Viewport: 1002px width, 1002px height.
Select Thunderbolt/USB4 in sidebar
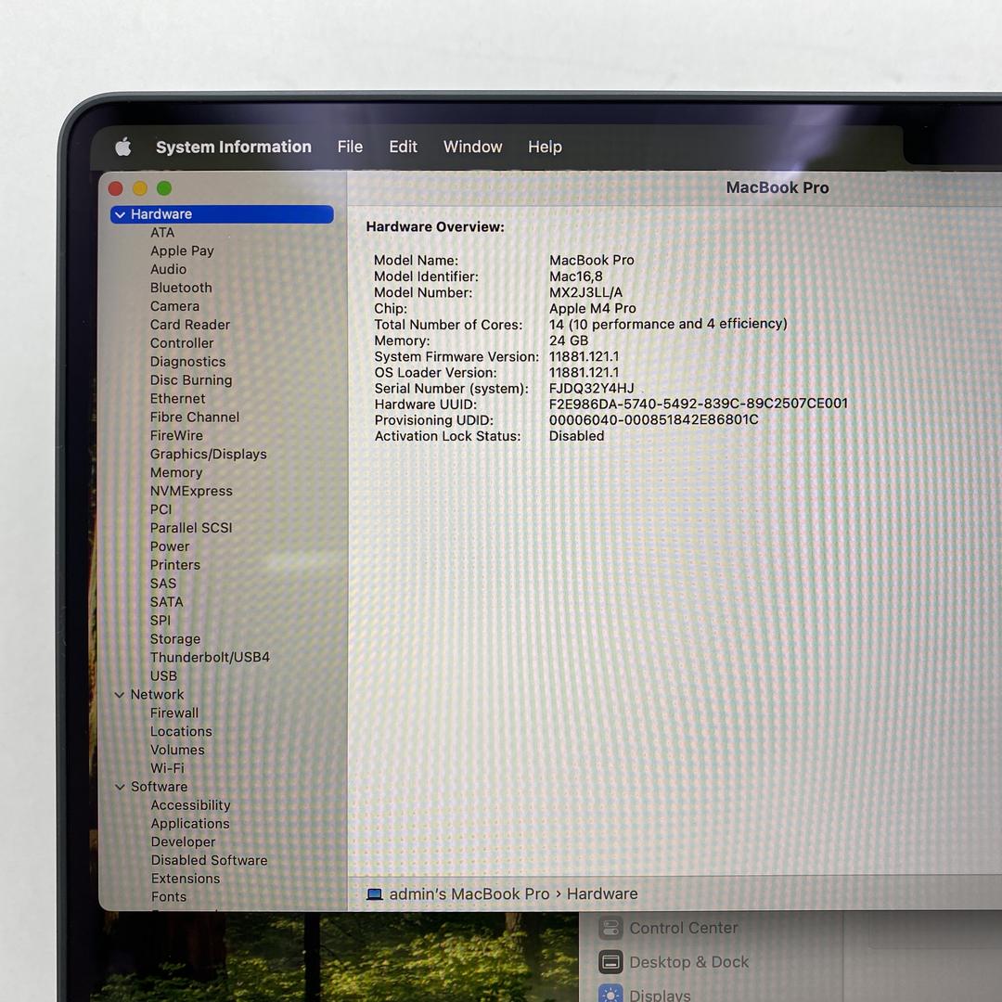[210, 657]
